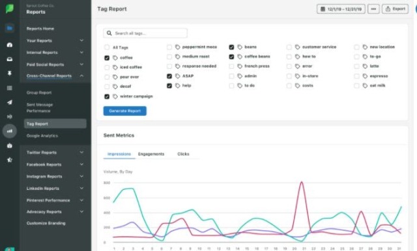Click the tag icon beside oat milk
This screenshot has height=251, width=417.
click(x=365, y=85)
